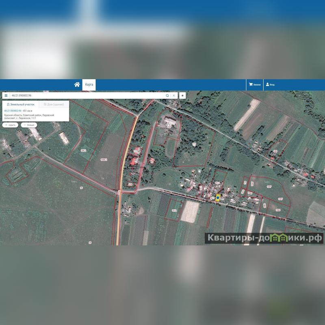Select map parcel labeled 14/2

[174, 210]
